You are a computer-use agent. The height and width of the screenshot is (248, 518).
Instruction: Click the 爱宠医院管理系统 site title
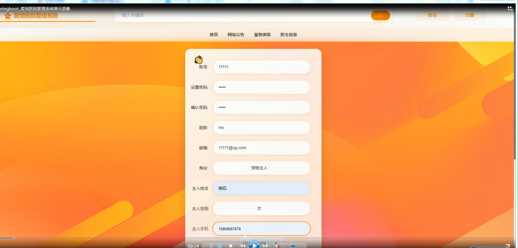click(36, 16)
